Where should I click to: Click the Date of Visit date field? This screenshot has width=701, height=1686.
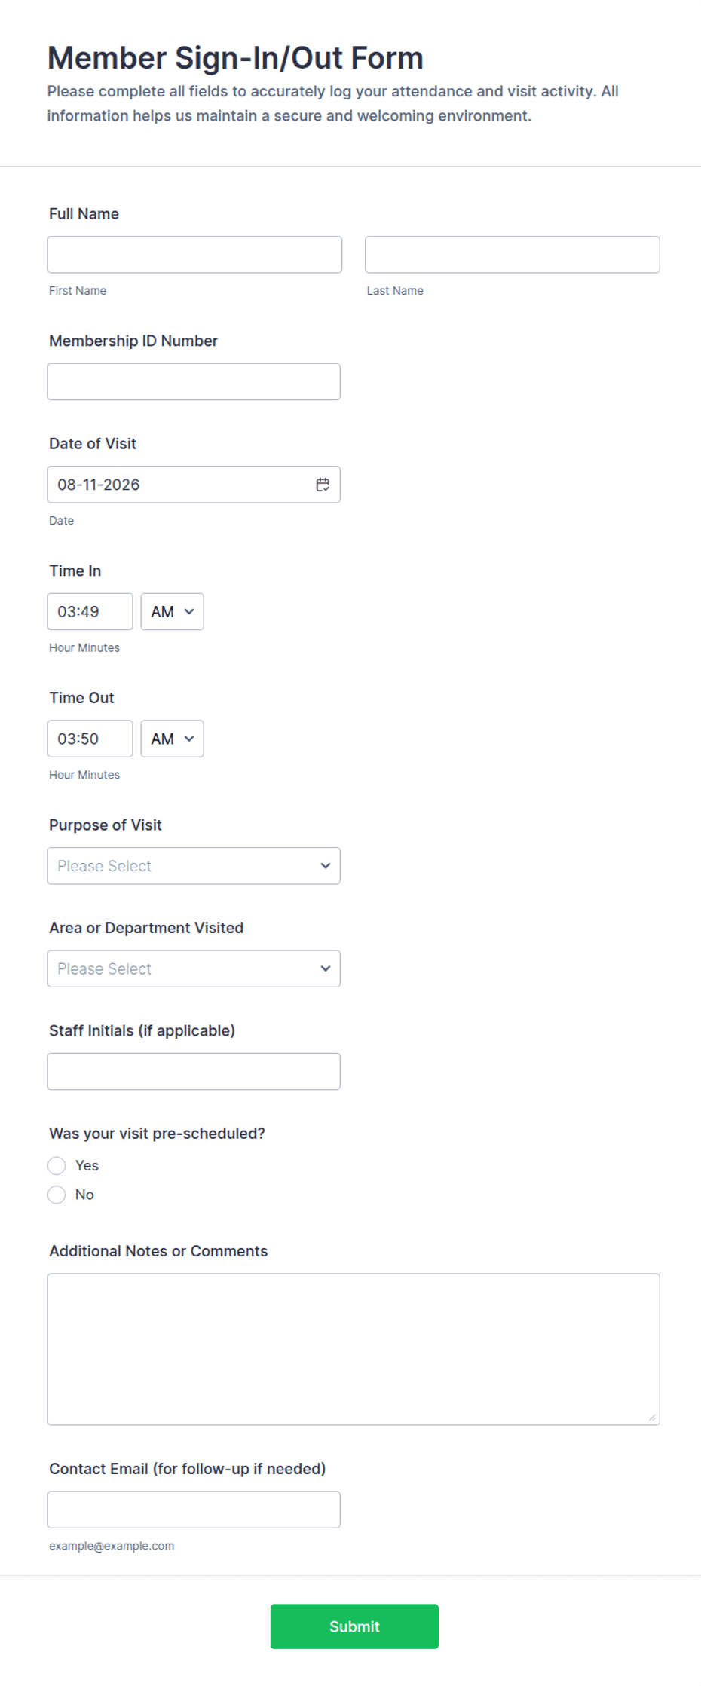[x=194, y=485]
